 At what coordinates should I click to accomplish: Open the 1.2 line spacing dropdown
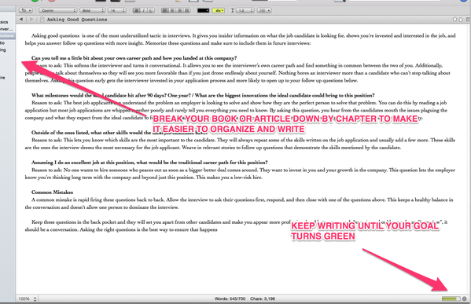[x=245, y=10]
